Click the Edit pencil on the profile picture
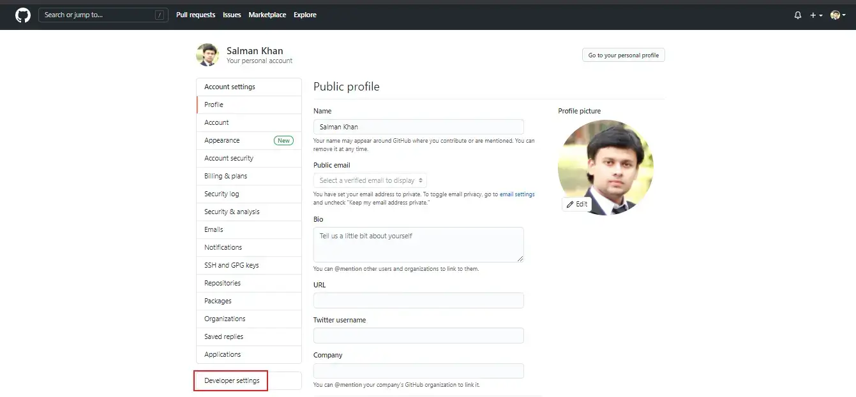The height and width of the screenshot is (397, 856). [576, 204]
